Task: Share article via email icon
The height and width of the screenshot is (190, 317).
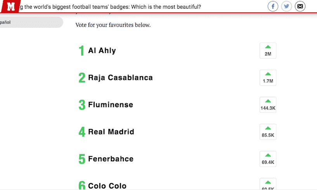Action: [300, 6]
